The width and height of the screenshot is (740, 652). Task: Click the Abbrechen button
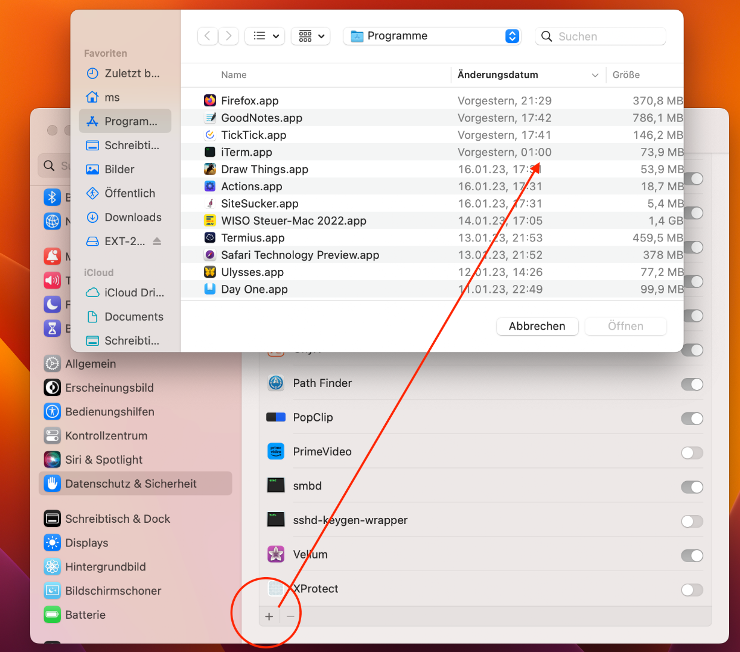pos(537,327)
